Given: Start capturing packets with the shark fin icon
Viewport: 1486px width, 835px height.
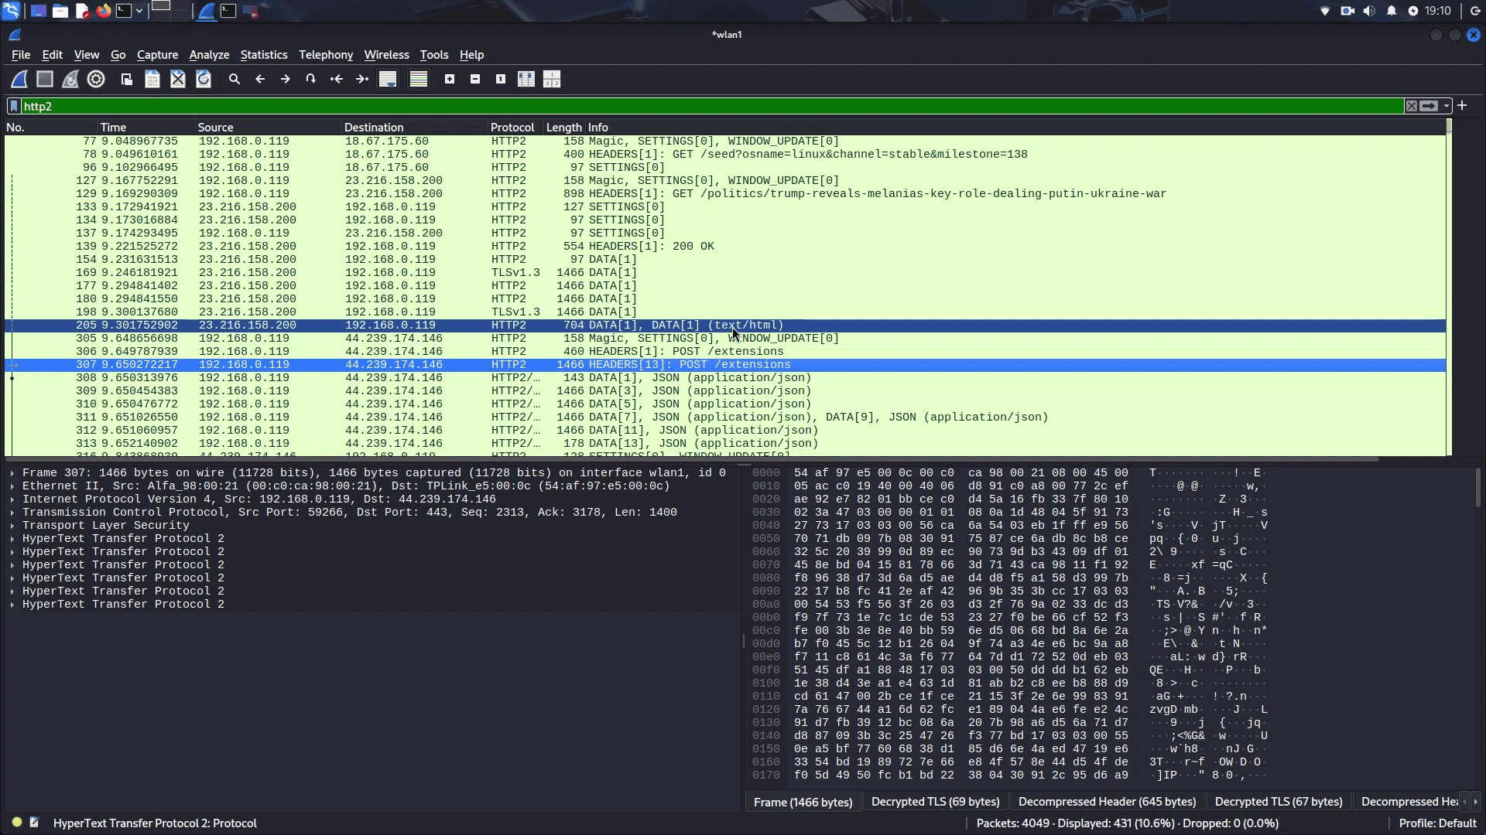Looking at the screenshot, I should [x=19, y=79].
